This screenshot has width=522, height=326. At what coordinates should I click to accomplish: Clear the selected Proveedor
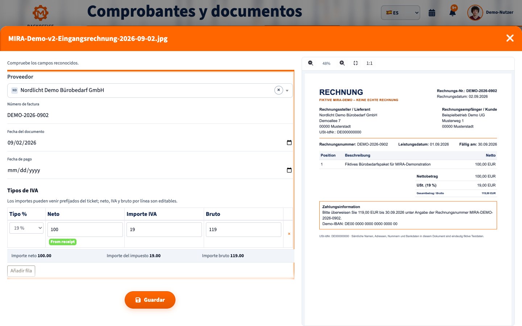pos(278,90)
